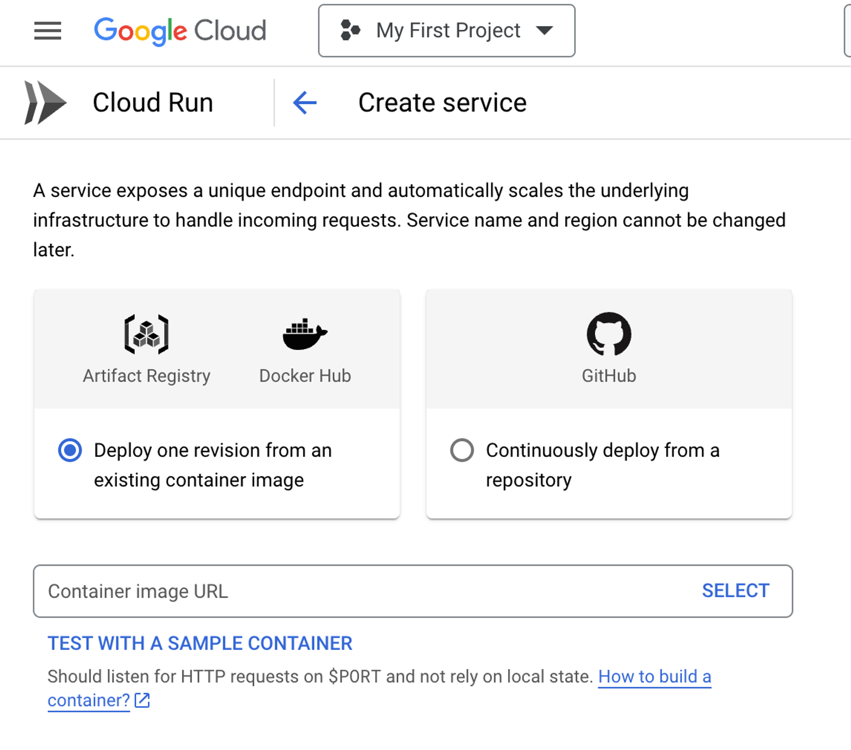Select Continuously deploy from a repository option
Image resolution: width=851 pixels, height=750 pixels.
(x=462, y=450)
